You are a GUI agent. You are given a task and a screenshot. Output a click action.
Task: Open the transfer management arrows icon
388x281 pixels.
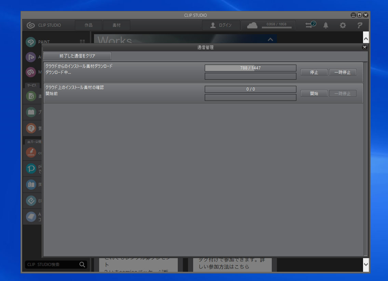[x=310, y=25]
